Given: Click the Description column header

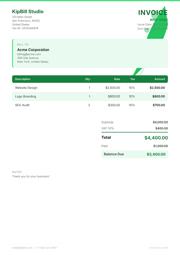Looking at the screenshot, I should pos(23,79).
